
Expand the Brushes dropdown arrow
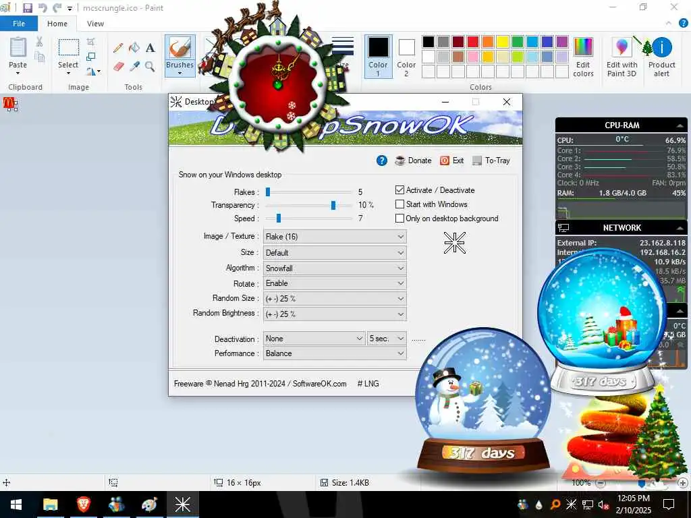179,73
